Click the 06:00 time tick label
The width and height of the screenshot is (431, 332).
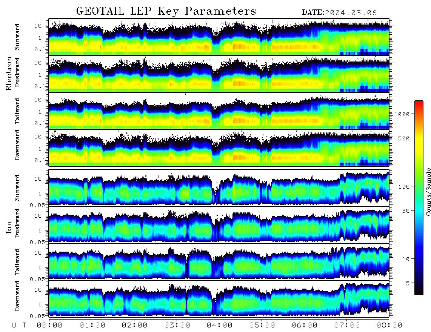305,326
